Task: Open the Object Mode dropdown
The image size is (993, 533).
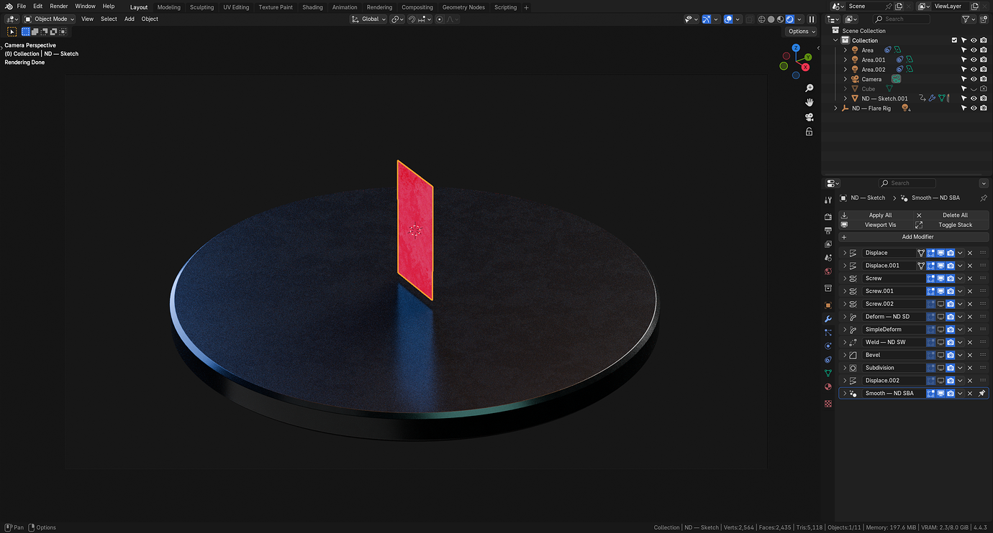Action: pos(50,19)
